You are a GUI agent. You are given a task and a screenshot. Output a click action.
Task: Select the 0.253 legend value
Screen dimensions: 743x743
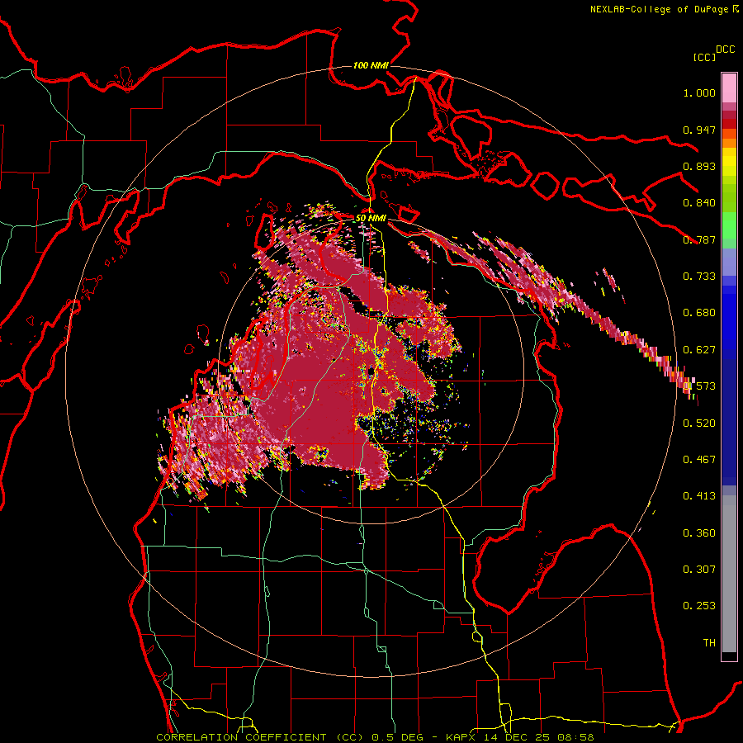(699, 606)
